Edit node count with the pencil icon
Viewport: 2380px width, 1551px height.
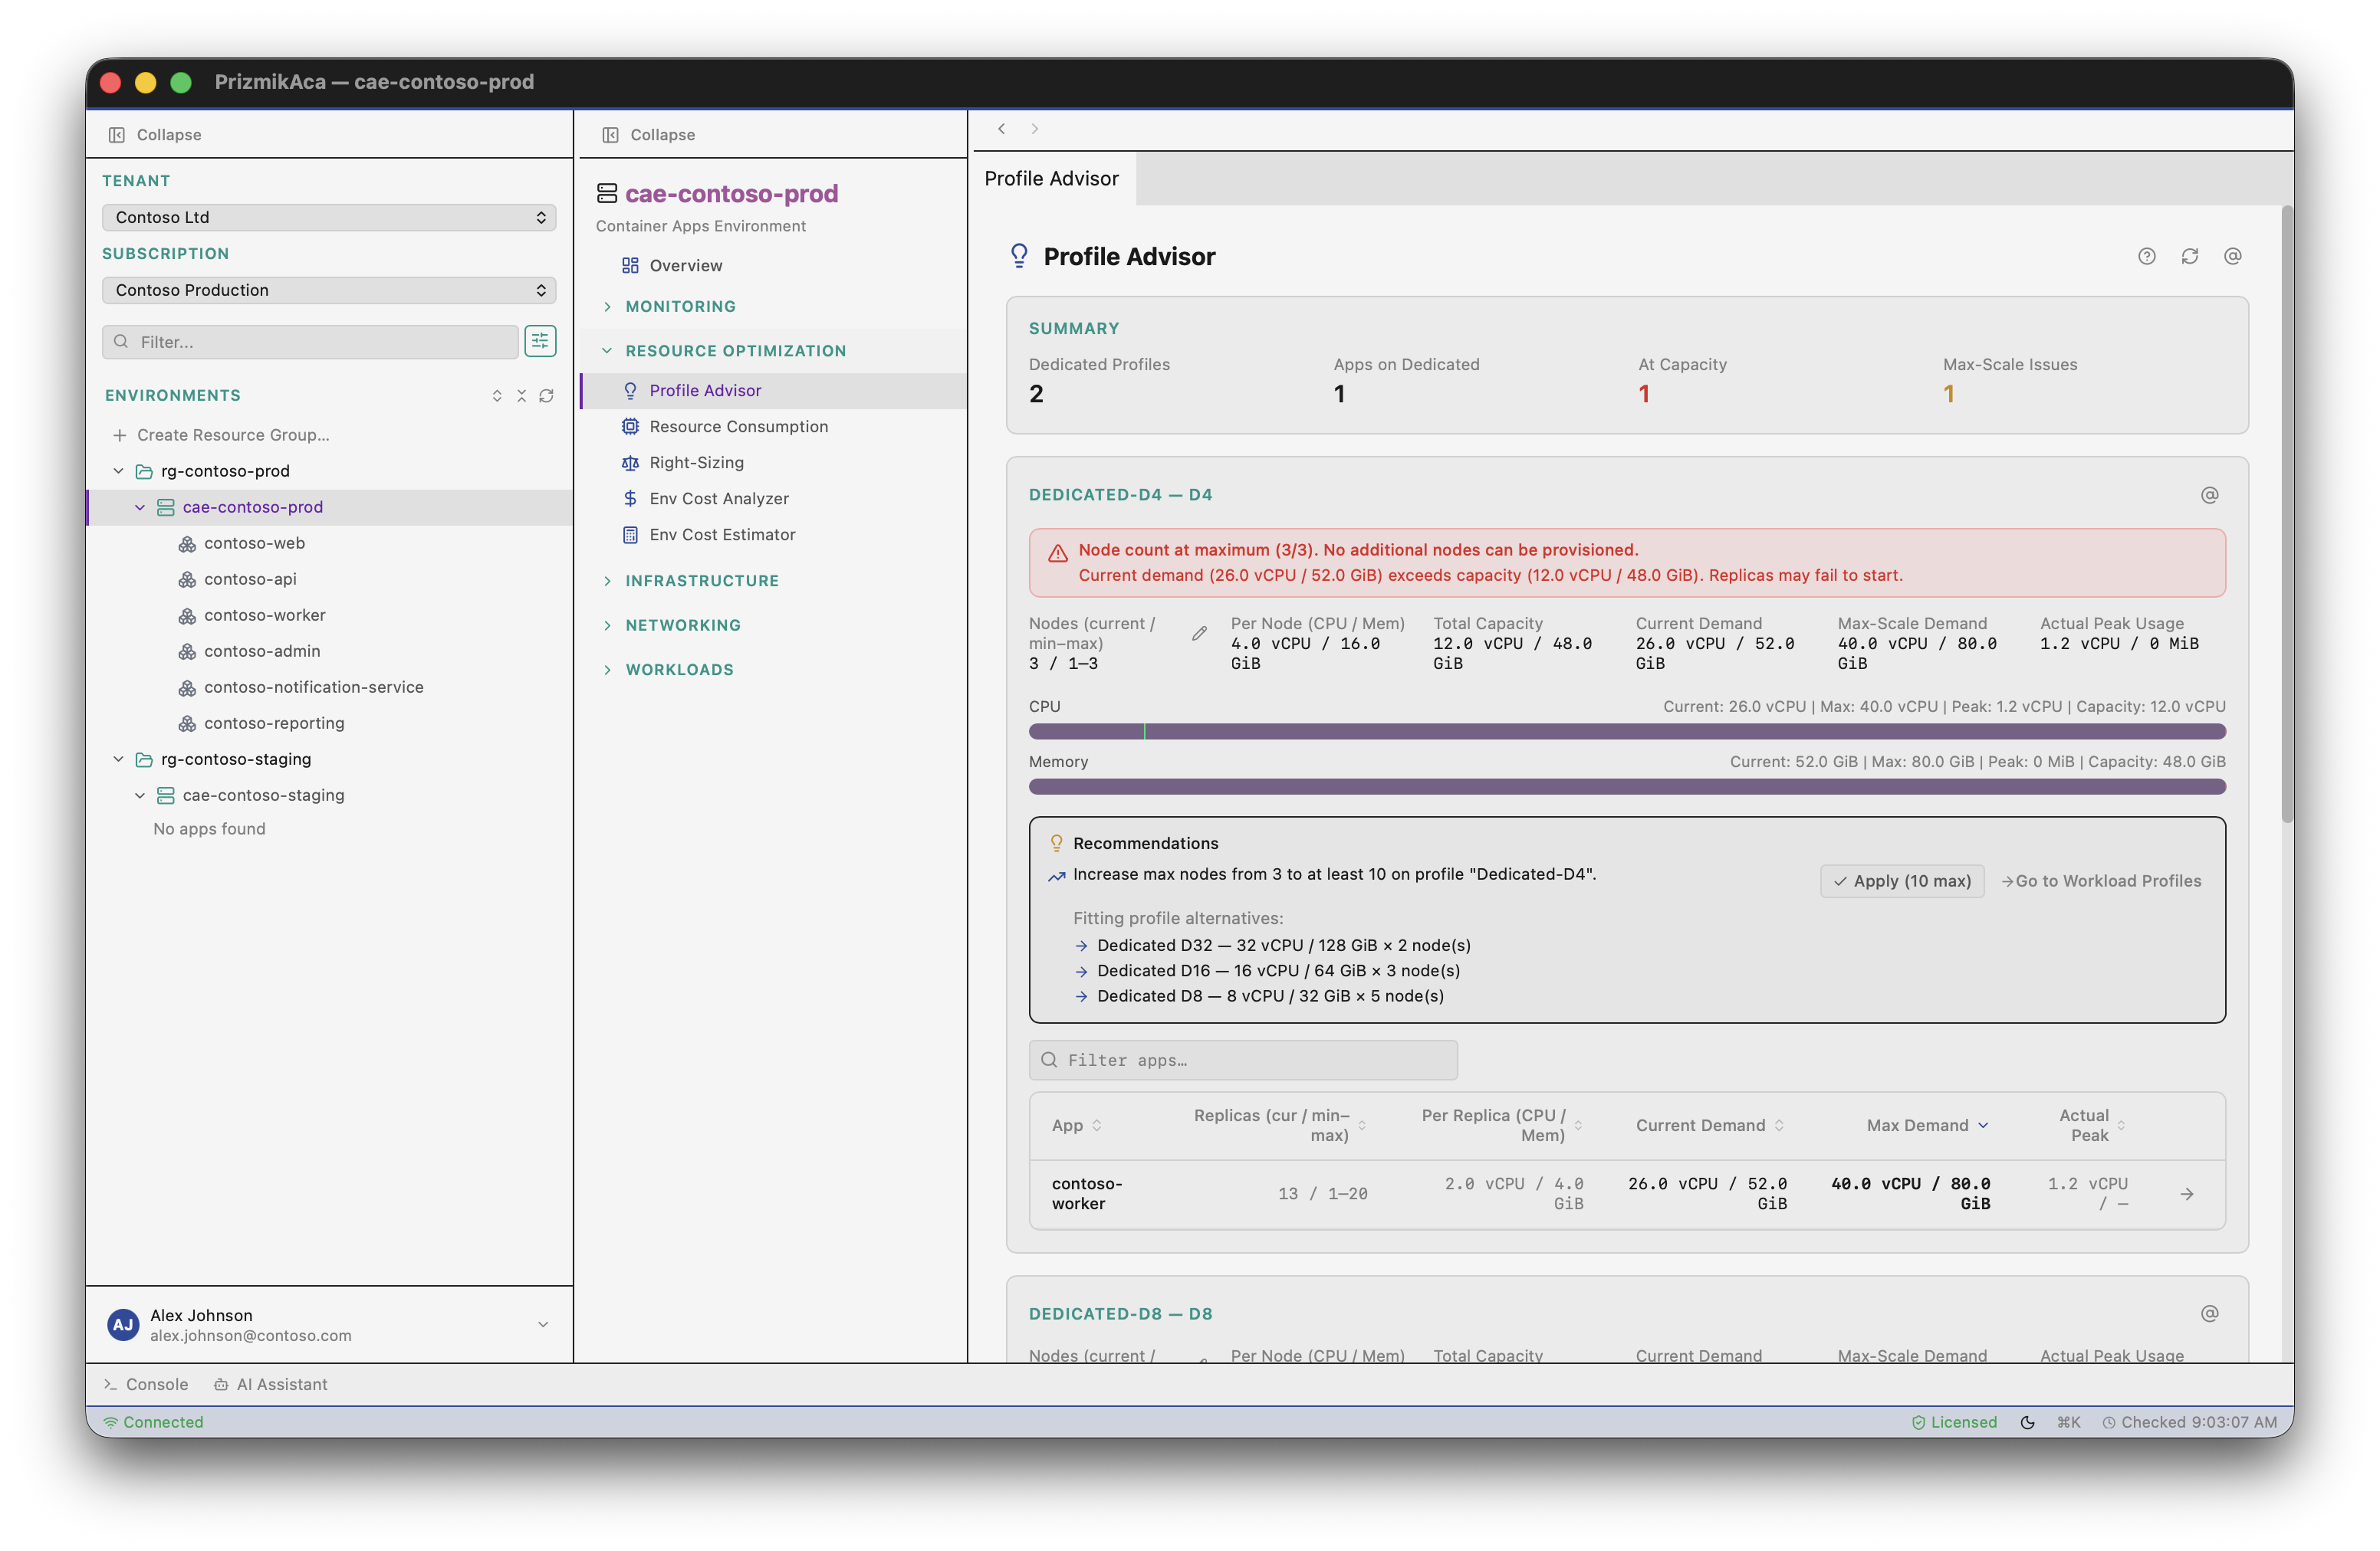[1199, 634]
